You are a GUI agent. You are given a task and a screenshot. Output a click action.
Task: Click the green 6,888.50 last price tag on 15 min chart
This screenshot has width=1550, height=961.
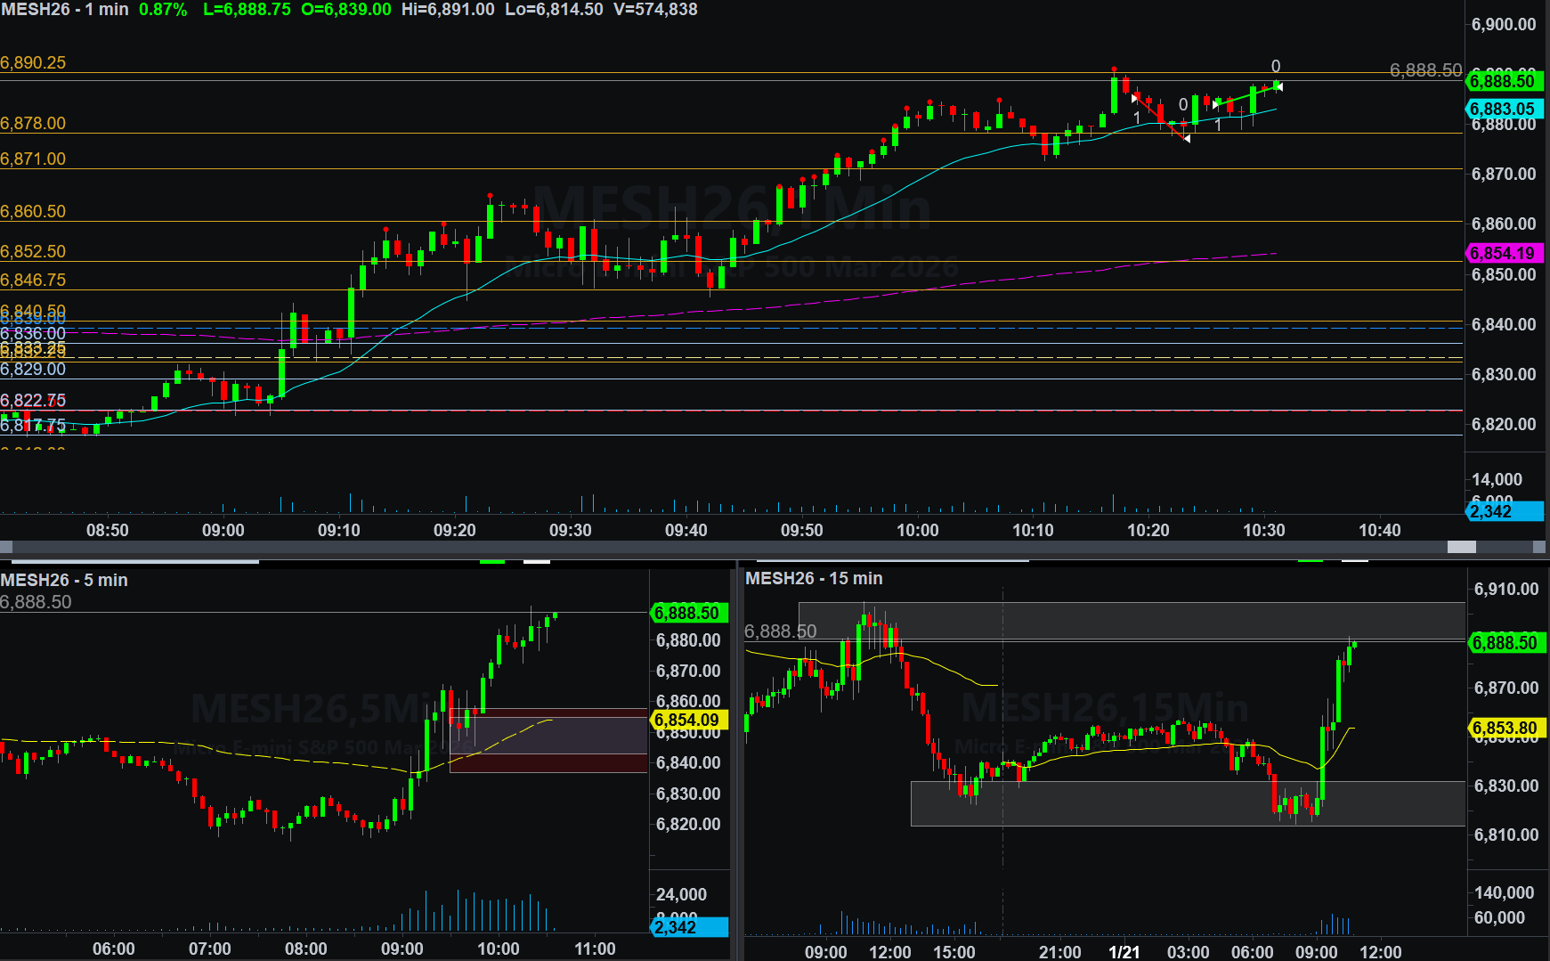(1505, 643)
